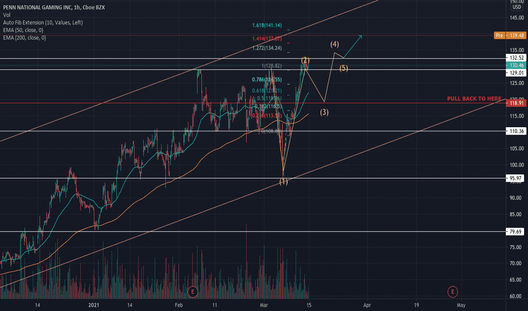Click the 79.69 horizontal line price label

[516, 232]
